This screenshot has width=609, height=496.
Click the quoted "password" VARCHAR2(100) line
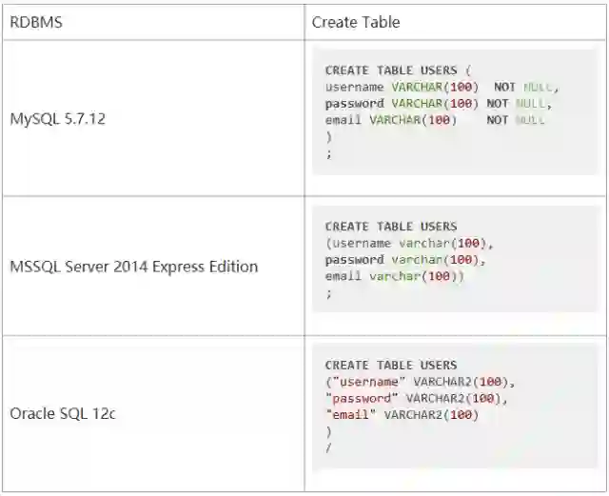417,398
